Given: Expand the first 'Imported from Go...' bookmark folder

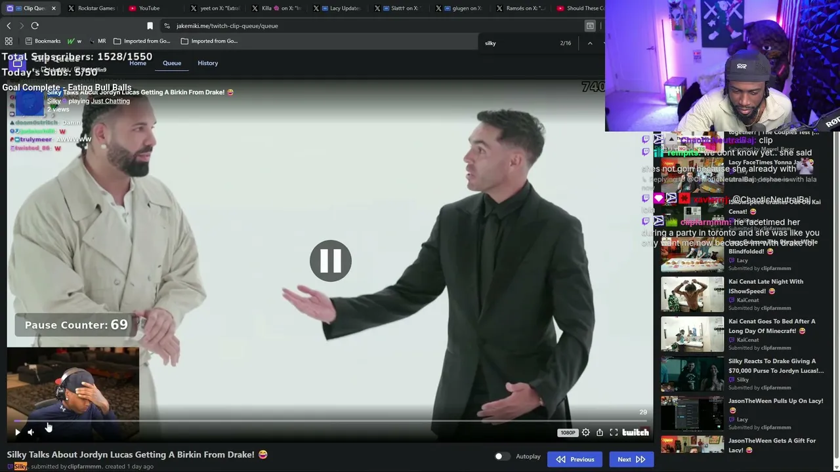Looking at the screenshot, I should [141, 41].
